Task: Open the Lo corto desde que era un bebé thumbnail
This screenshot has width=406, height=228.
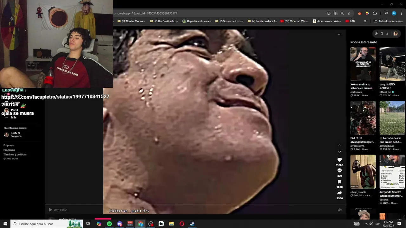Action: click(392, 118)
